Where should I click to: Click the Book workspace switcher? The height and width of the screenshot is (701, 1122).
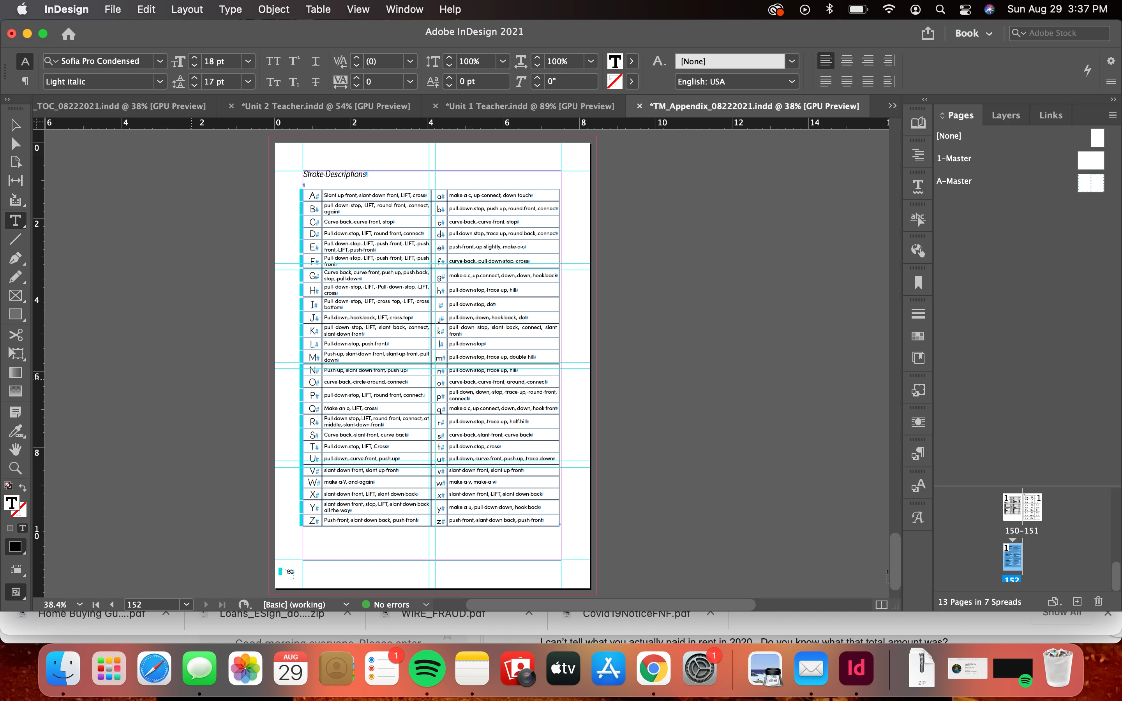pyautogui.click(x=973, y=33)
